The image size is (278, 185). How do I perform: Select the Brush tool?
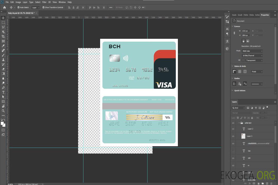click(3, 55)
